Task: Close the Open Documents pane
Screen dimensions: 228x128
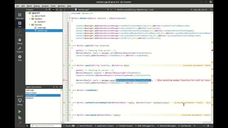Action: point(61,87)
